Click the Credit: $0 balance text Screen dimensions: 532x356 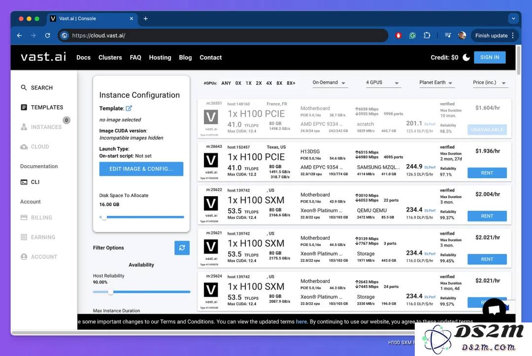point(444,57)
